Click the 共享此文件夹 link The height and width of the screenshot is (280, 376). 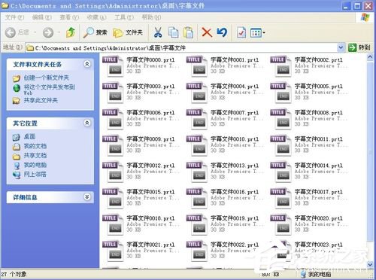[x=41, y=100]
